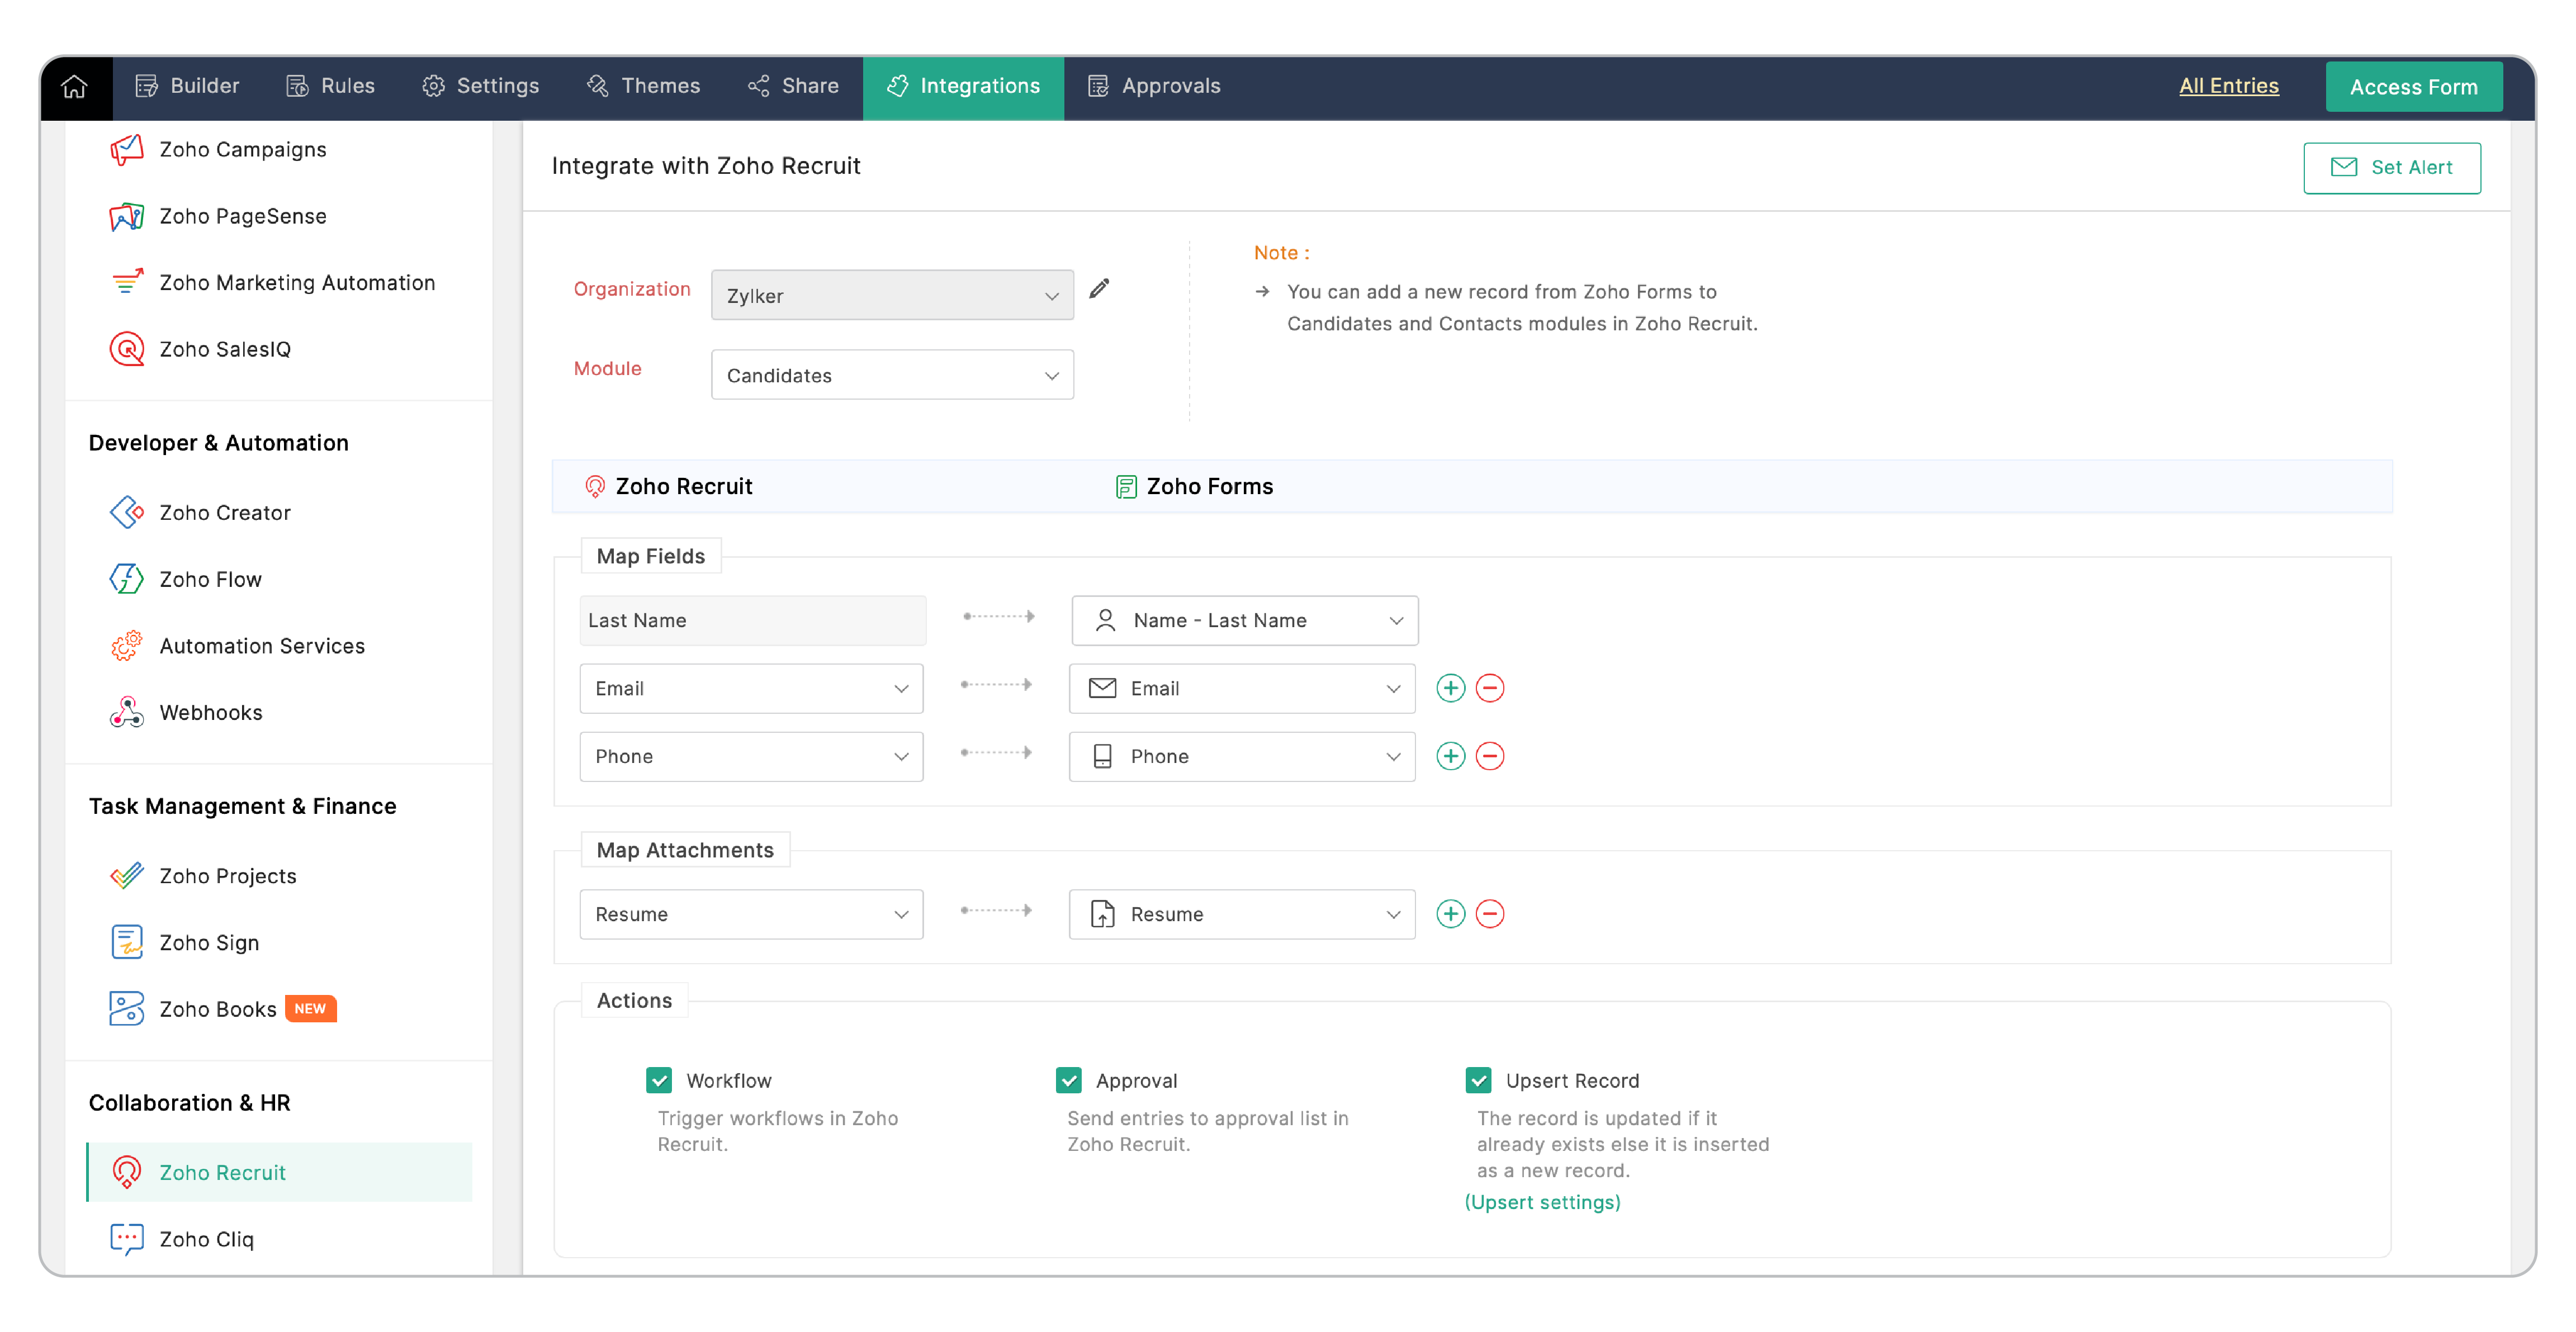Click the Collaboration & HR heading
This screenshot has width=2576, height=1332.
[x=189, y=1103]
